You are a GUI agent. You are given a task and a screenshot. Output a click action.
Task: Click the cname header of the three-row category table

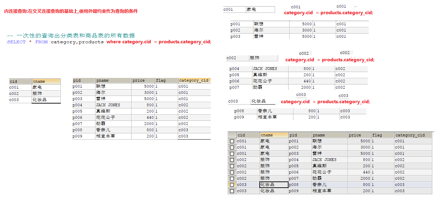46,81
